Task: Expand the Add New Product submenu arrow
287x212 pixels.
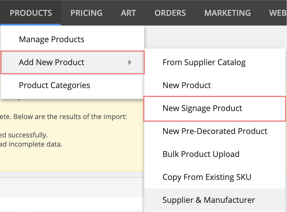Action: point(130,62)
